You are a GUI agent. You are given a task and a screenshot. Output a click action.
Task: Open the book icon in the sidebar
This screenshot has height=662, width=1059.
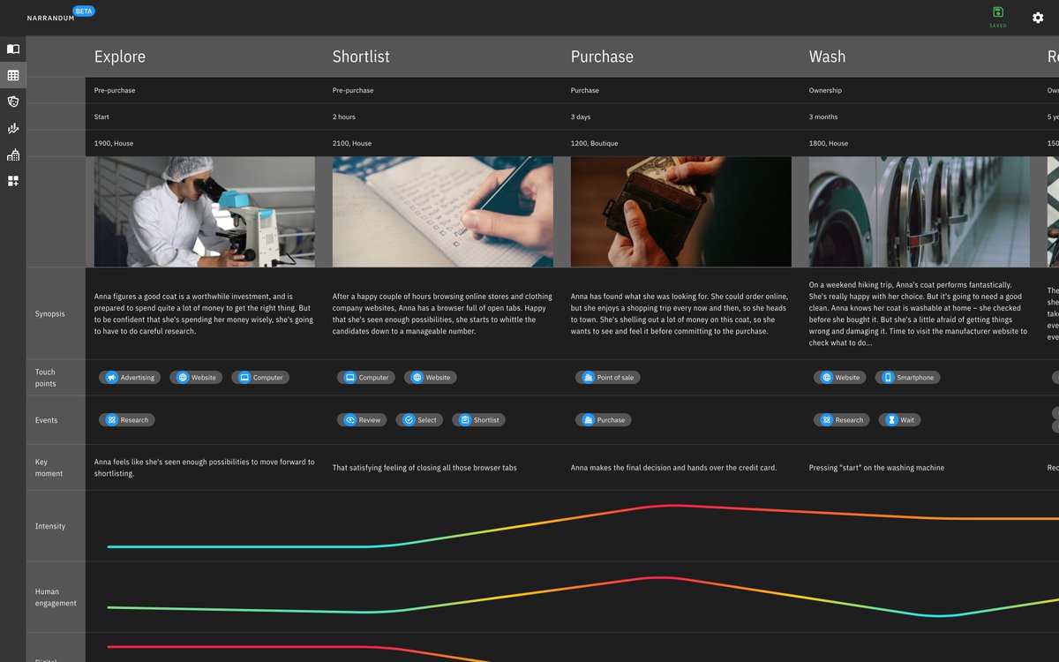(x=13, y=49)
